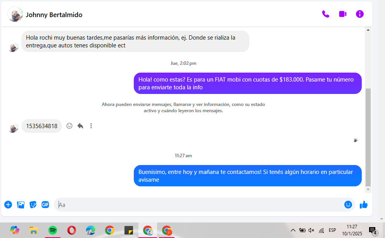Open File Explorer from the taskbar

tap(33, 230)
